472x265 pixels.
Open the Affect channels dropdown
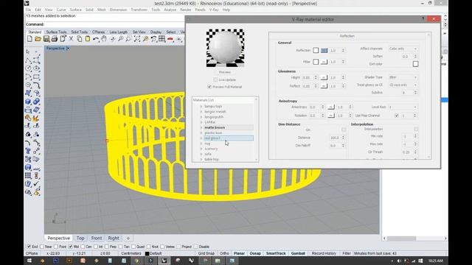pos(403,49)
